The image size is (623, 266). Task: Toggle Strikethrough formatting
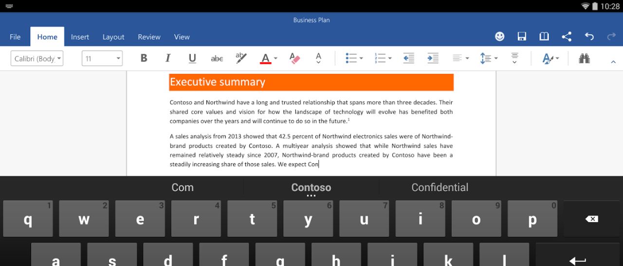[x=217, y=58]
